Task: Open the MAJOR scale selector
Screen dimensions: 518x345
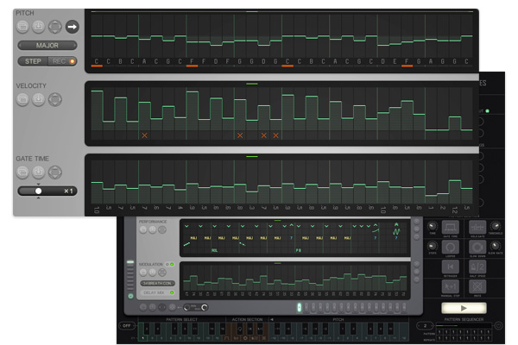Action: coord(47,45)
